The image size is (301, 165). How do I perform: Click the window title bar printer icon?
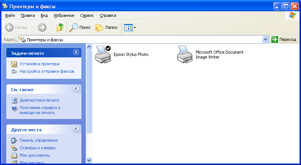[x=5, y=6]
